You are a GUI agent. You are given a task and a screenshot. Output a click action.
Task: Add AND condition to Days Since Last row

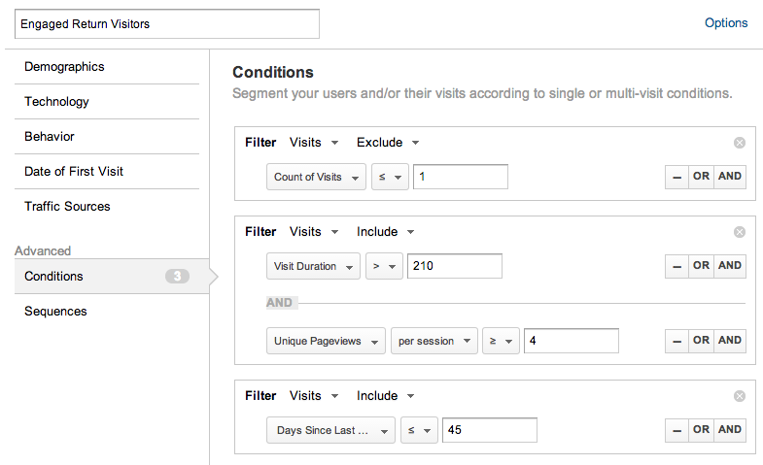730,430
